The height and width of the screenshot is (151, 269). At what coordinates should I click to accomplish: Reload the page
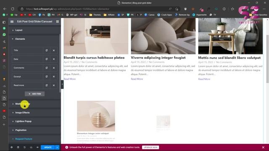point(13,9)
